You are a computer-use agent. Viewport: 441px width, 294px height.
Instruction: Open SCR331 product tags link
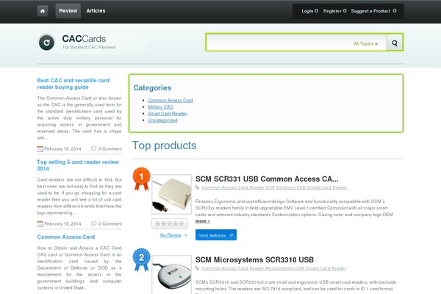click(x=274, y=187)
